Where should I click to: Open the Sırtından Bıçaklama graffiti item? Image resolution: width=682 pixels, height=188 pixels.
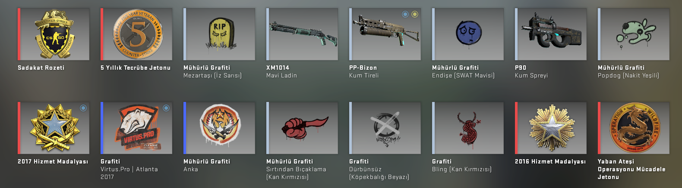302,128
